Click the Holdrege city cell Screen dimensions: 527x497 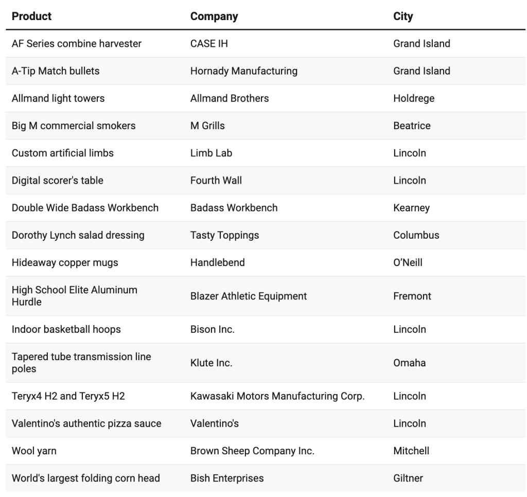pos(414,98)
